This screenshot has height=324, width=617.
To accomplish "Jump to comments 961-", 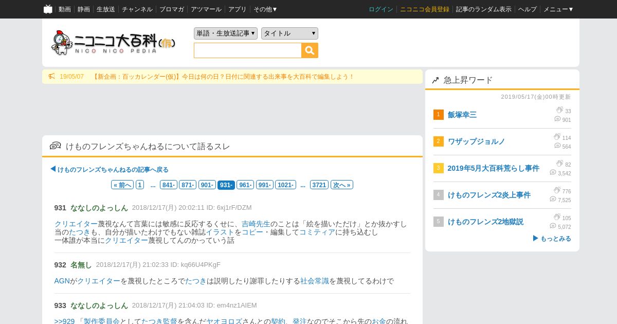I will [x=245, y=185].
